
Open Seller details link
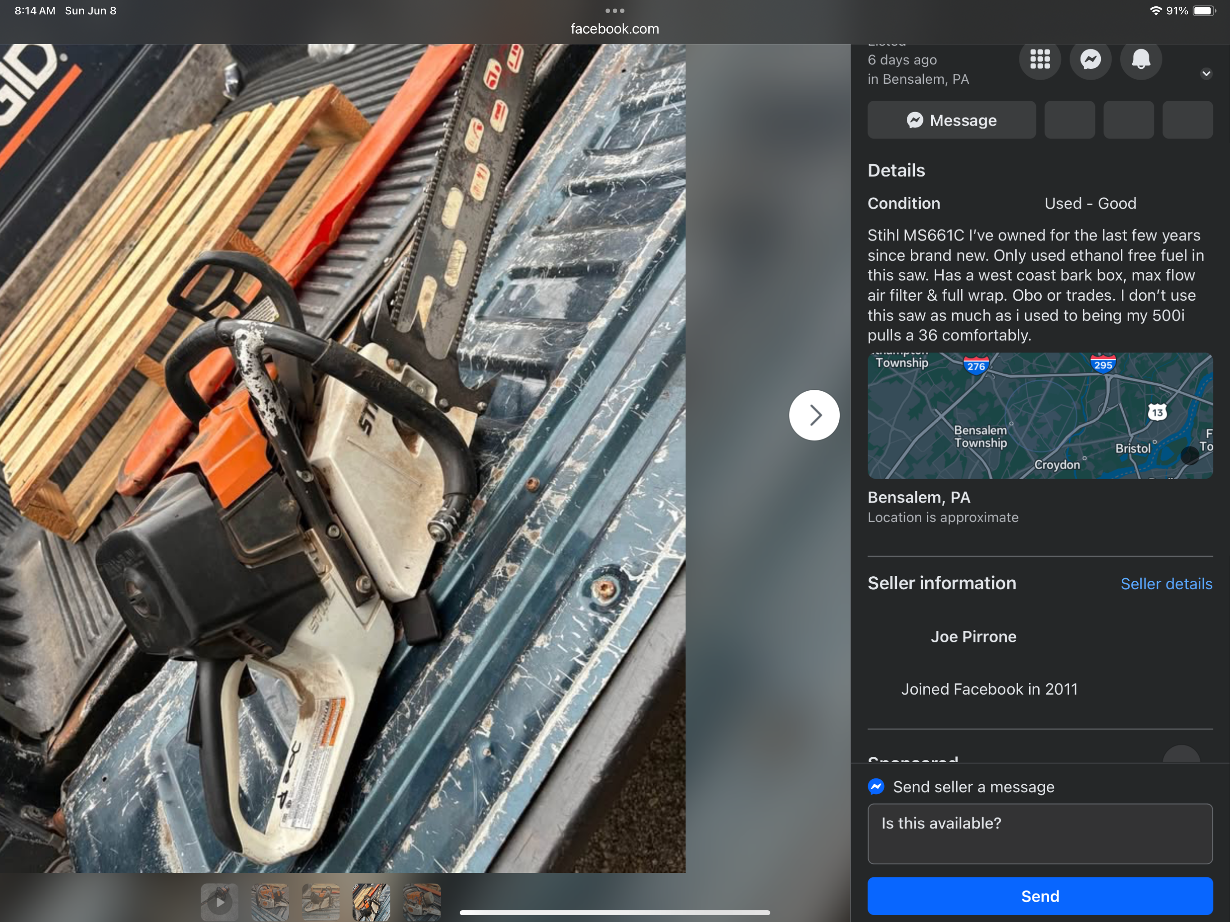[x=1166, y=584]
